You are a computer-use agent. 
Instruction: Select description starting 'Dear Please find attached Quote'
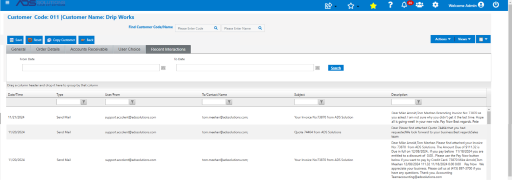click(435, 132)
